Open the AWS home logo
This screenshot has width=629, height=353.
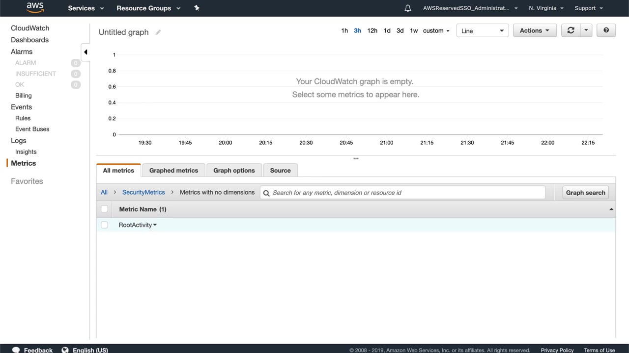pos(35,8)
